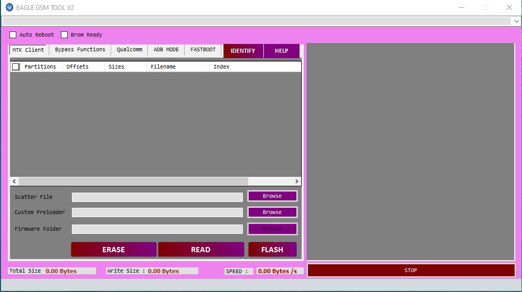The height and width of the screenshot is (292, 522).
Task: Click the STOP button
Action: tap(411, 271)
